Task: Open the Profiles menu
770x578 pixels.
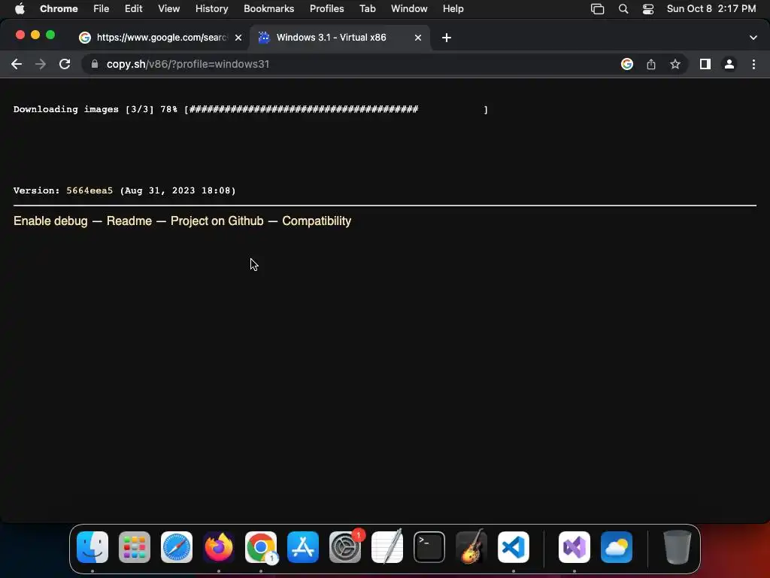Action: [x=326, y=8]
